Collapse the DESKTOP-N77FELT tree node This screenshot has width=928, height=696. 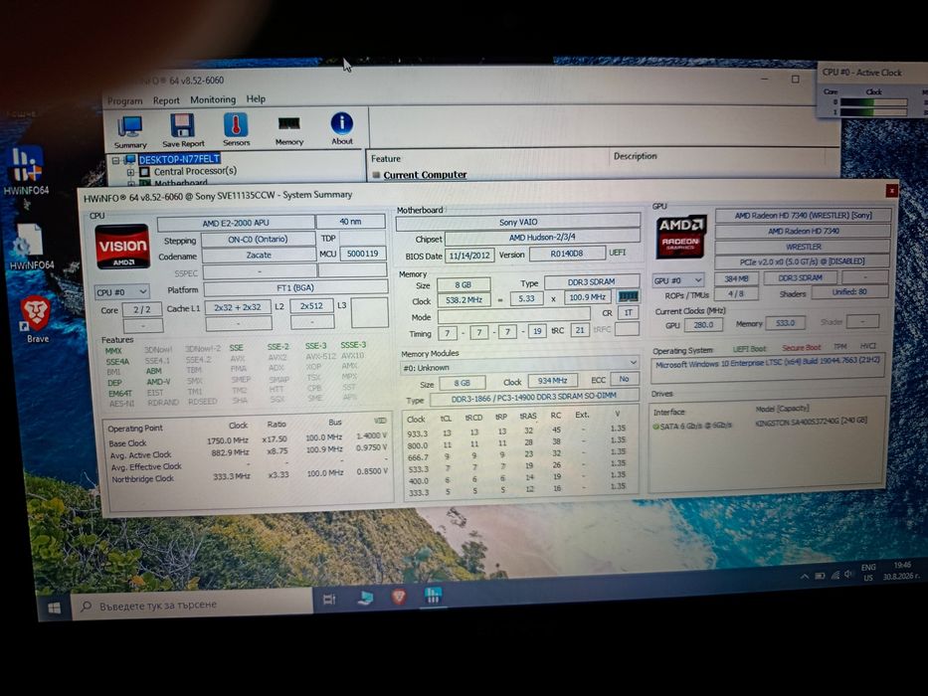click(x=116, y=160)
